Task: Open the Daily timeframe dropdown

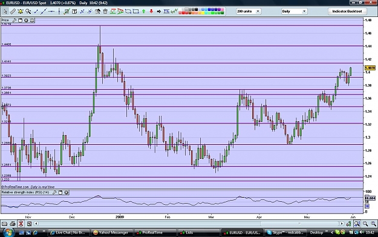Action: tap(294, 11)
